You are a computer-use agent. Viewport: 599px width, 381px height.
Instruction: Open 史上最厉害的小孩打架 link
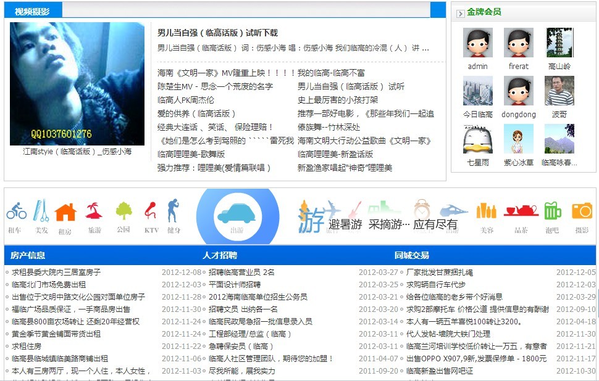tap(338, 100)
